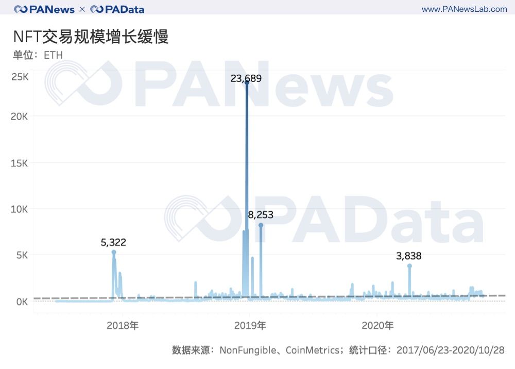The width and height of the screenshot is (515, 369).
Task: Click the large PANews watermark logo symbol
Action: pyautogui.click(x=82, y=83)
